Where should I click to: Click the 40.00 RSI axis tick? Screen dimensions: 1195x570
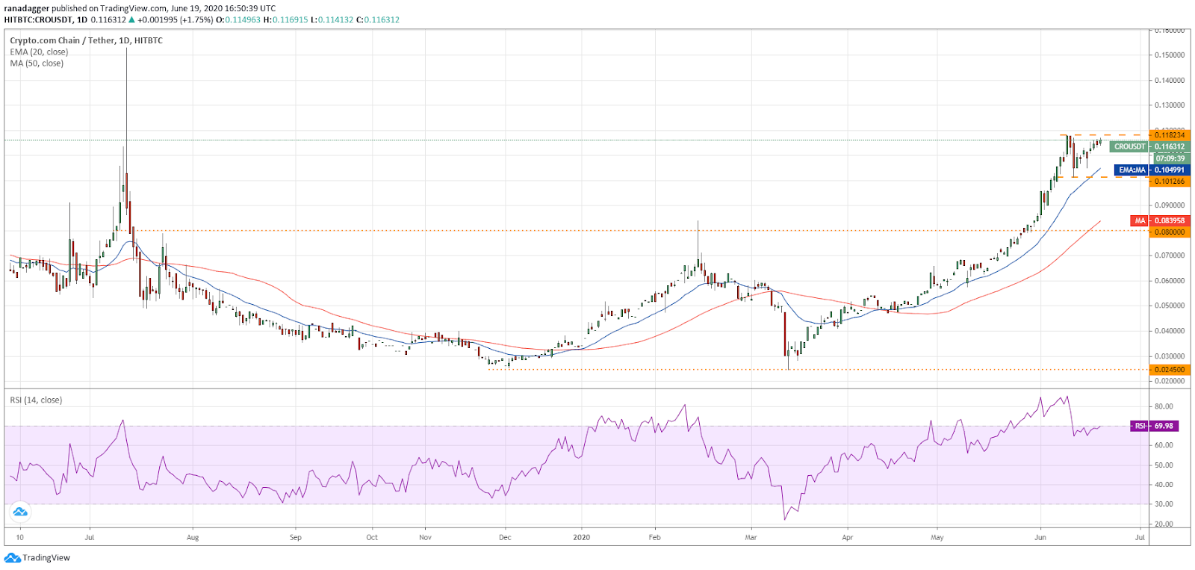pos(1164,485)
